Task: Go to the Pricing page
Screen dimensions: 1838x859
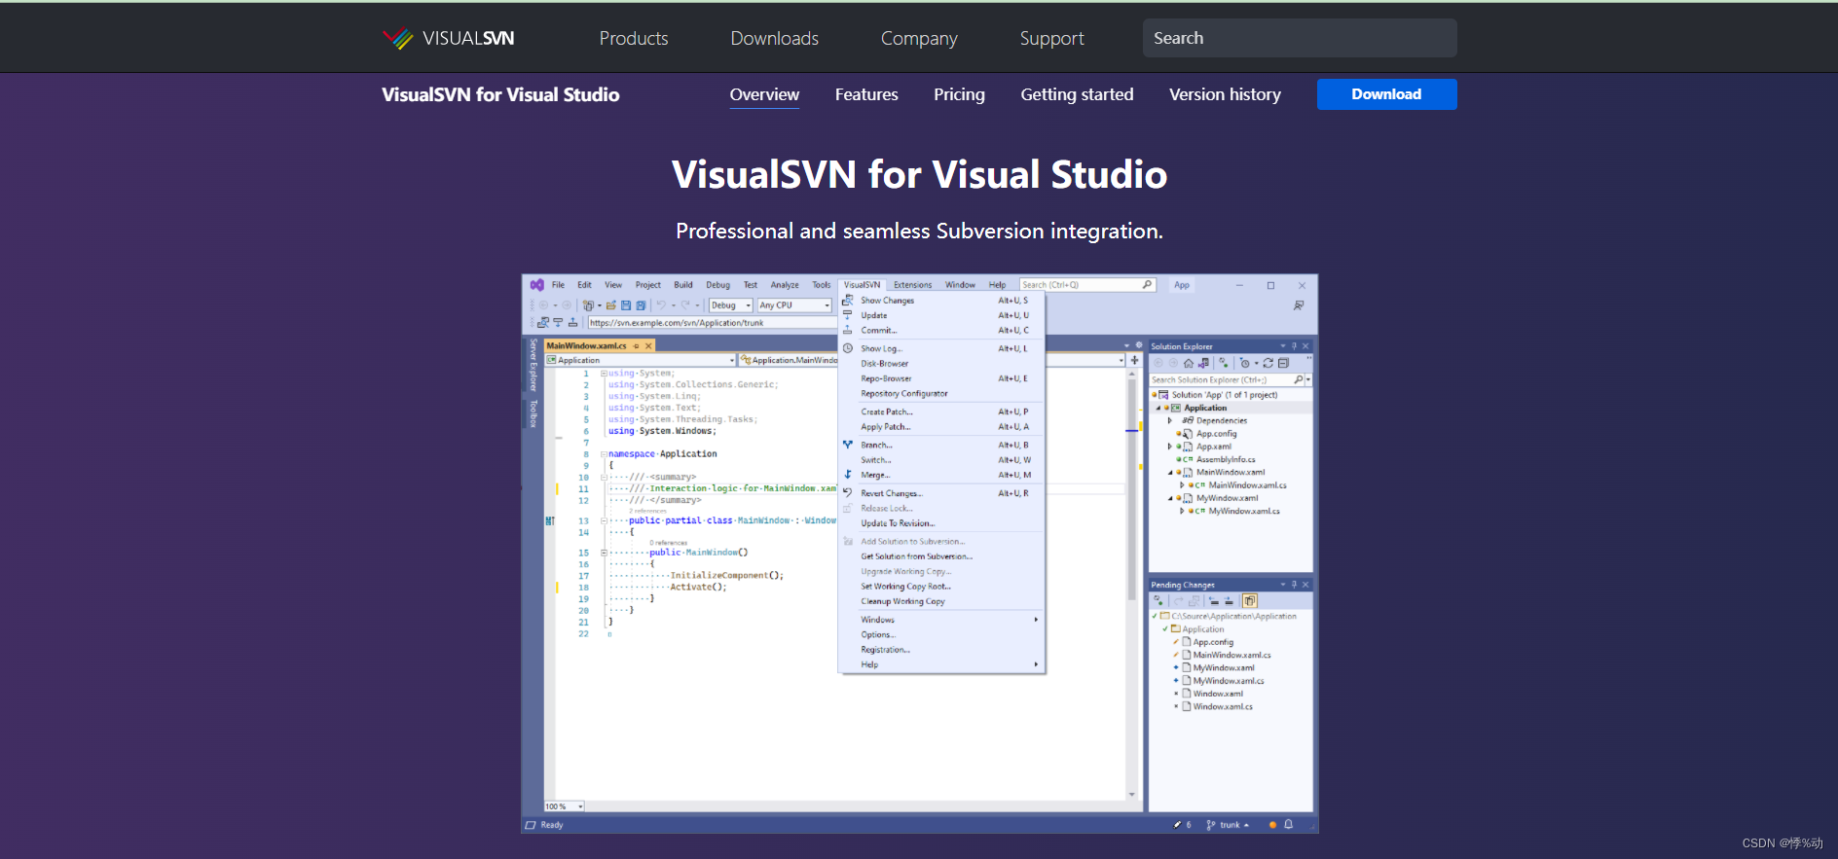Action: pyautogui.click(x=959, y=94)
